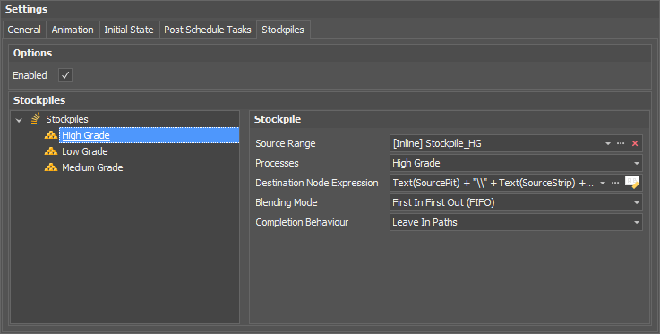The height and width of the screenshot is (334, 660).
Task: Click the Stockpiles root stack icon
Action: pyautogui.click(x=36, y=119)
